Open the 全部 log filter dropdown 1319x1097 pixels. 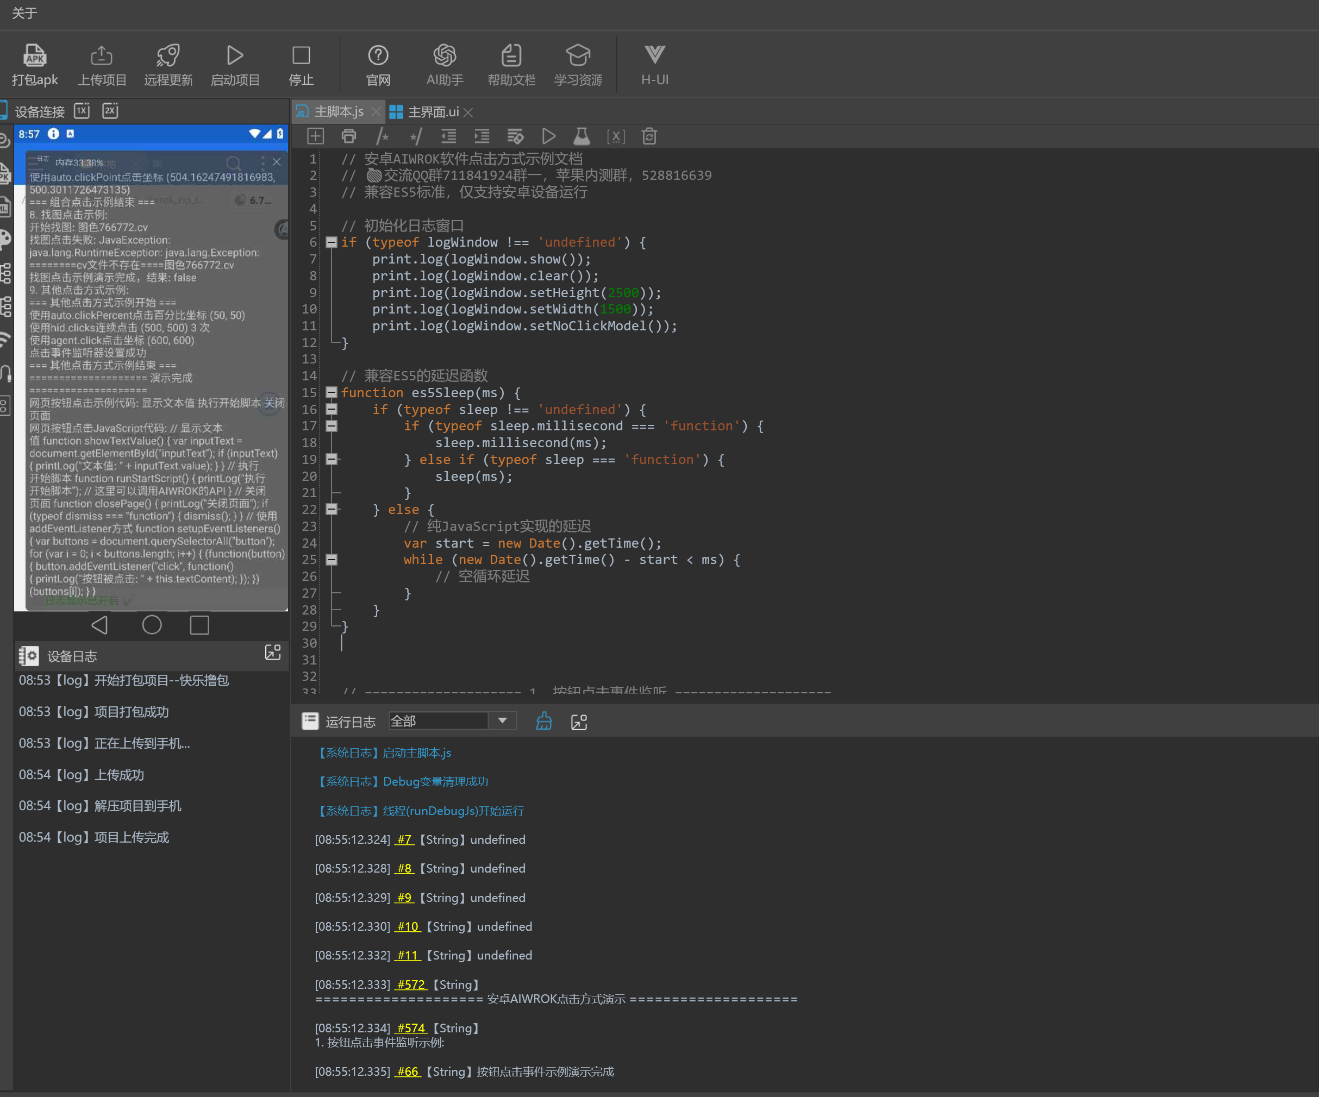[503, 721]
